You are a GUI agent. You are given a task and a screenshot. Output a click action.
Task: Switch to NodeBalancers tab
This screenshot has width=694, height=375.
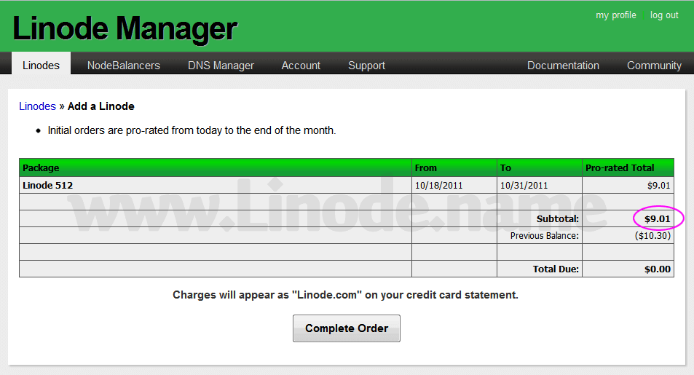124,65
